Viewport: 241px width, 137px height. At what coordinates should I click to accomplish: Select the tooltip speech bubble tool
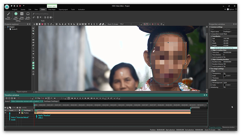coord(33,54)
